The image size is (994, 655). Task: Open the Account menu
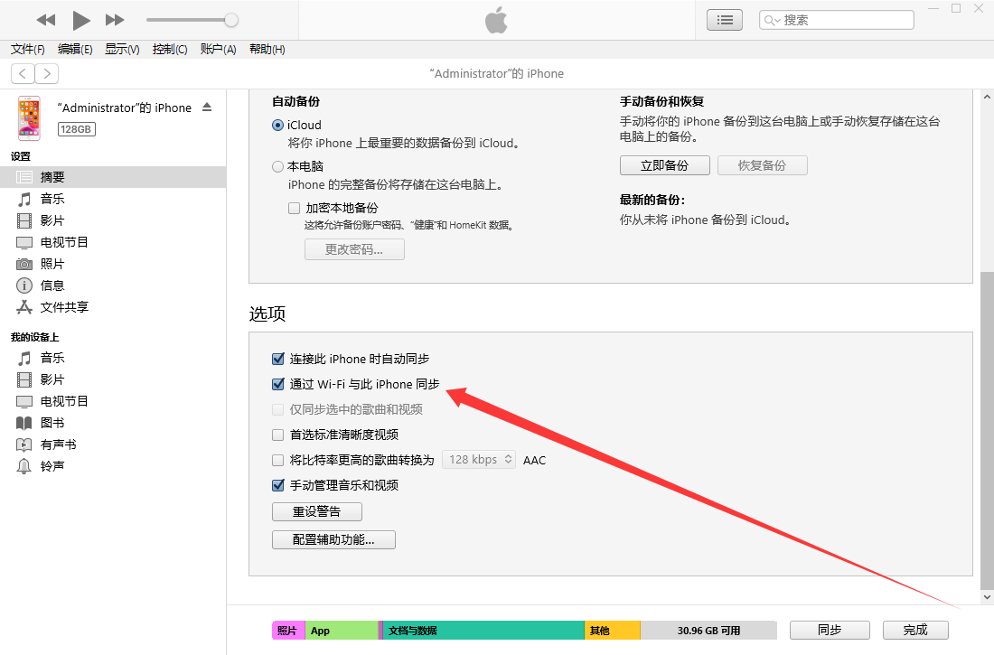[218, 49]
